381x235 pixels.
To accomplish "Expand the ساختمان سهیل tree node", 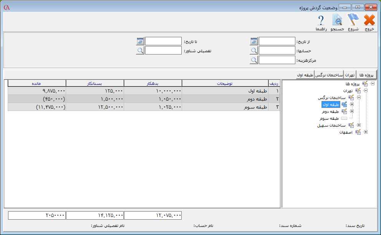I will tap(359, 125).
